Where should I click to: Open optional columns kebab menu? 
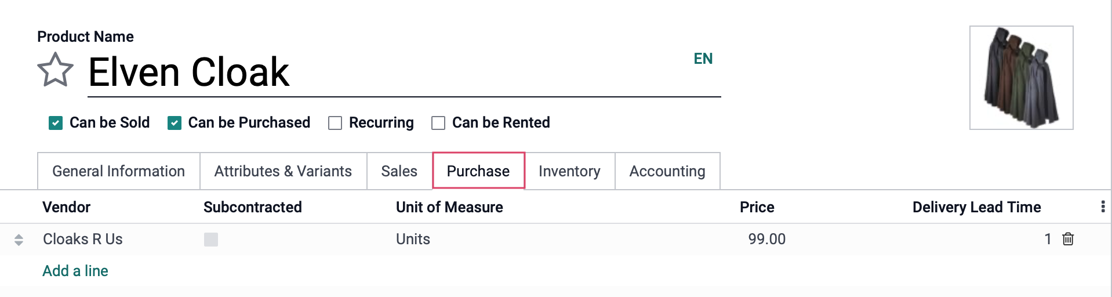(1103, 207)
